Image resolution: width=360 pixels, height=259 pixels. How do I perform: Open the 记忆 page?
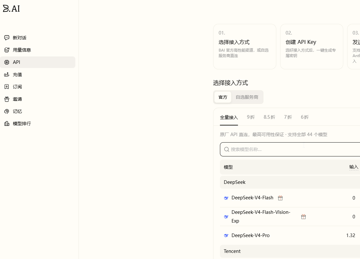(38, 111)
